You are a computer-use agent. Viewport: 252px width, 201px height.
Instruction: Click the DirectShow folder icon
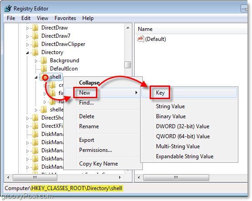35,118
